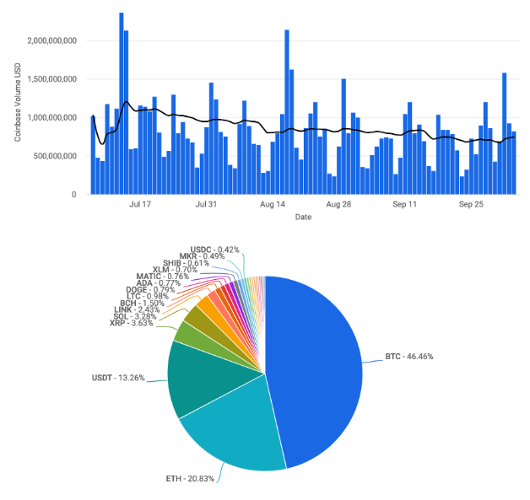Click the SOL - 3.28% label
Screen dimensions: 530x500
134,317
